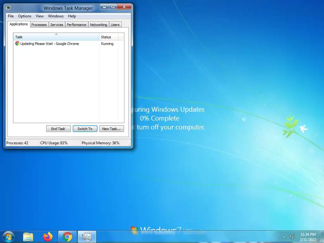Show hidden system tray icons

[284, 237]
